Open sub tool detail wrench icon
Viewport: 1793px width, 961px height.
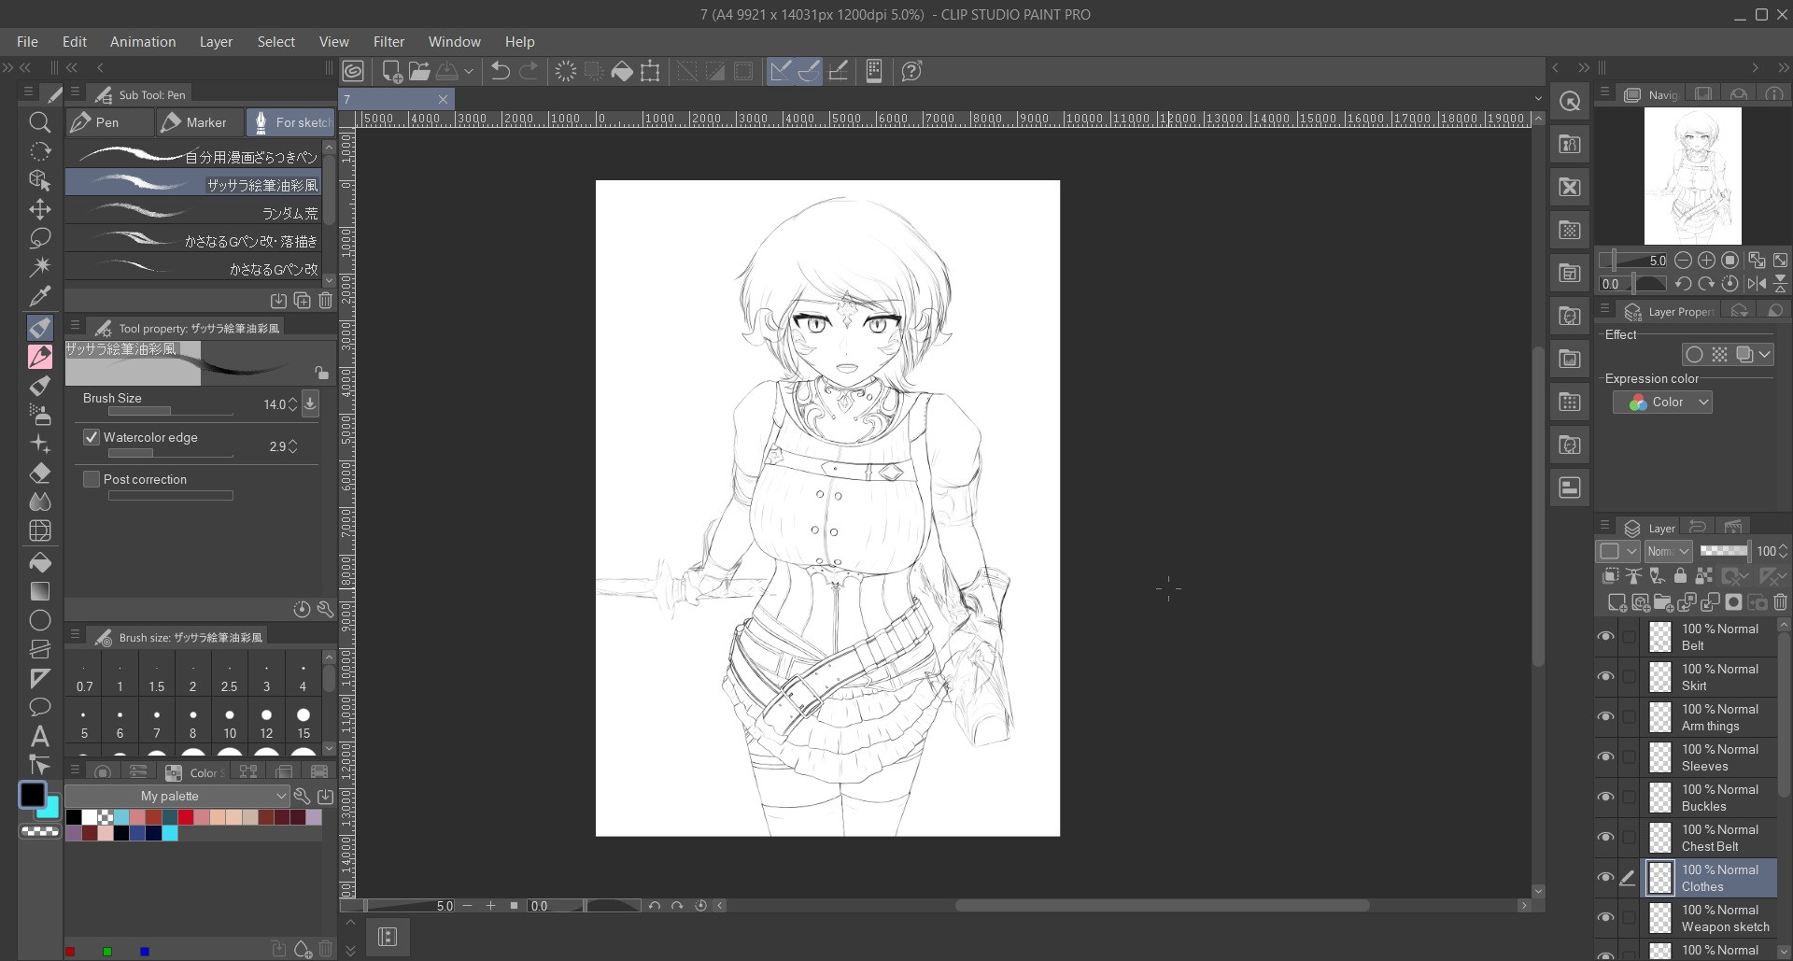coord(325,609)
